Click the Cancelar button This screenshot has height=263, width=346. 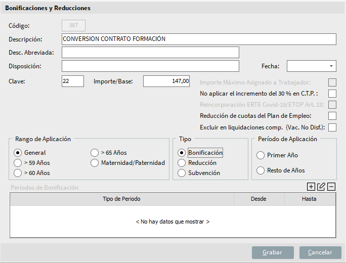click(x=320, y=252)
